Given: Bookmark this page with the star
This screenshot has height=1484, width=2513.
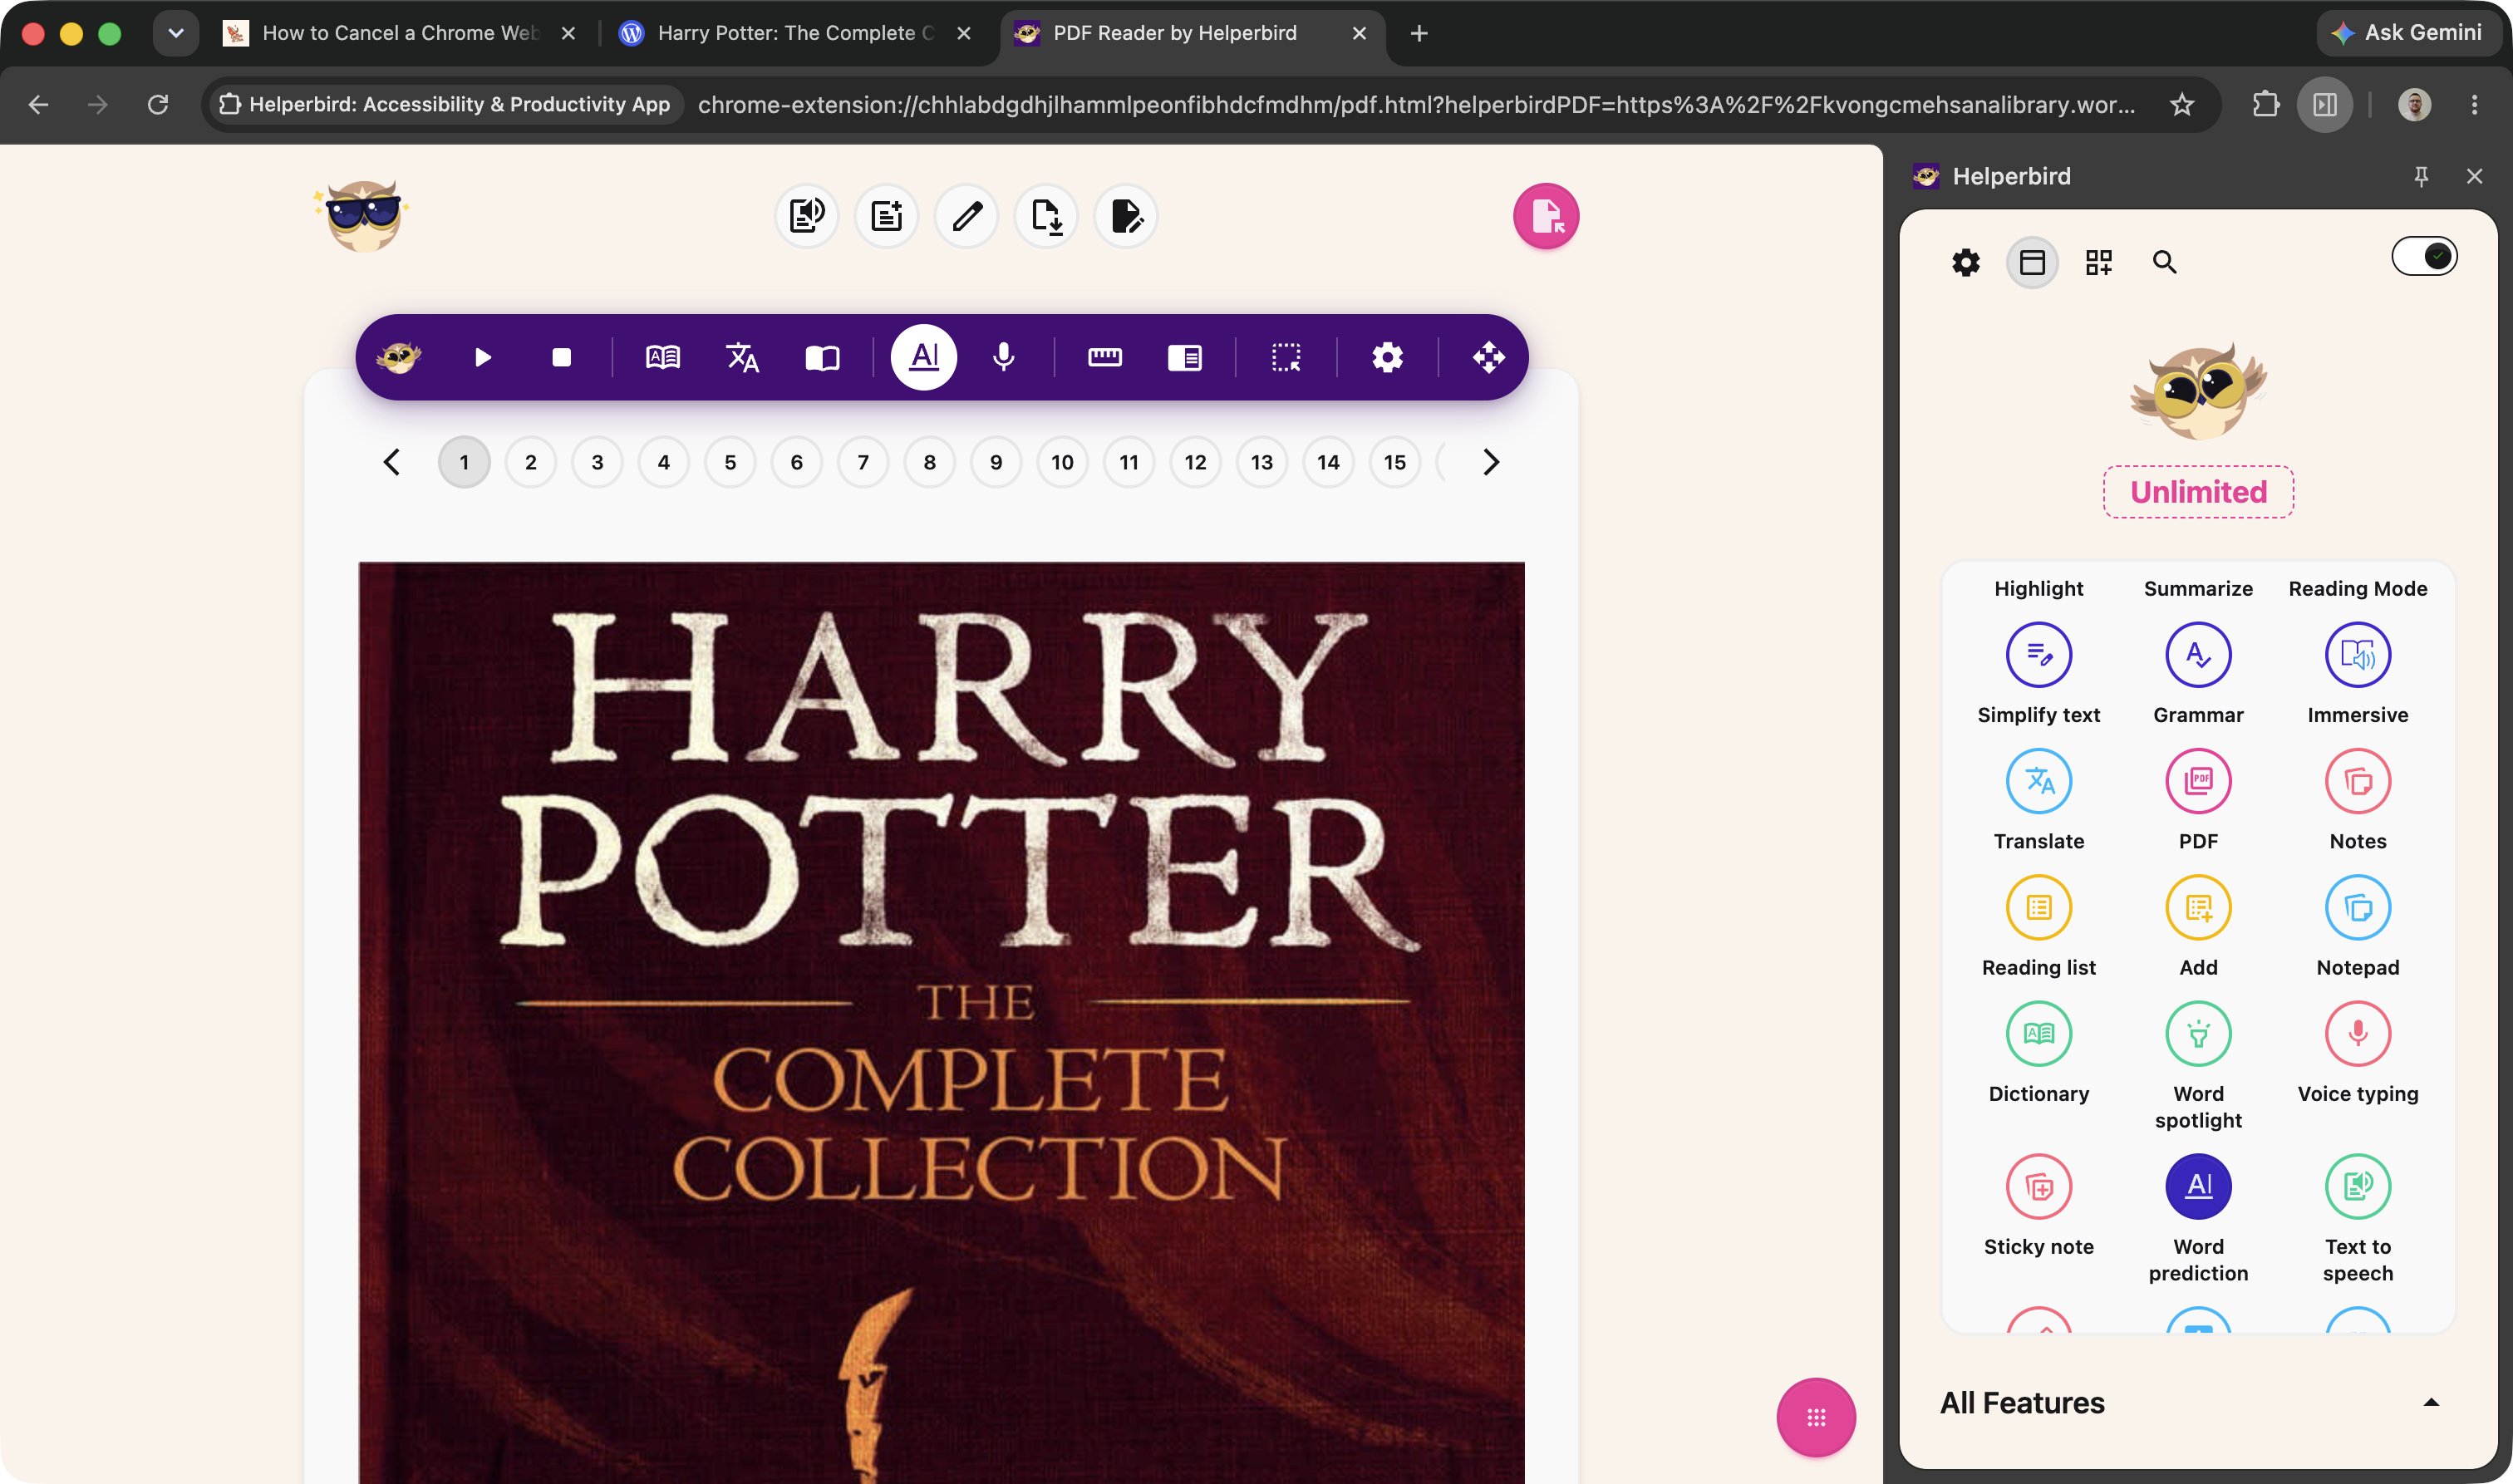Looking at the screenshot, I should (x=2181, y=104).
